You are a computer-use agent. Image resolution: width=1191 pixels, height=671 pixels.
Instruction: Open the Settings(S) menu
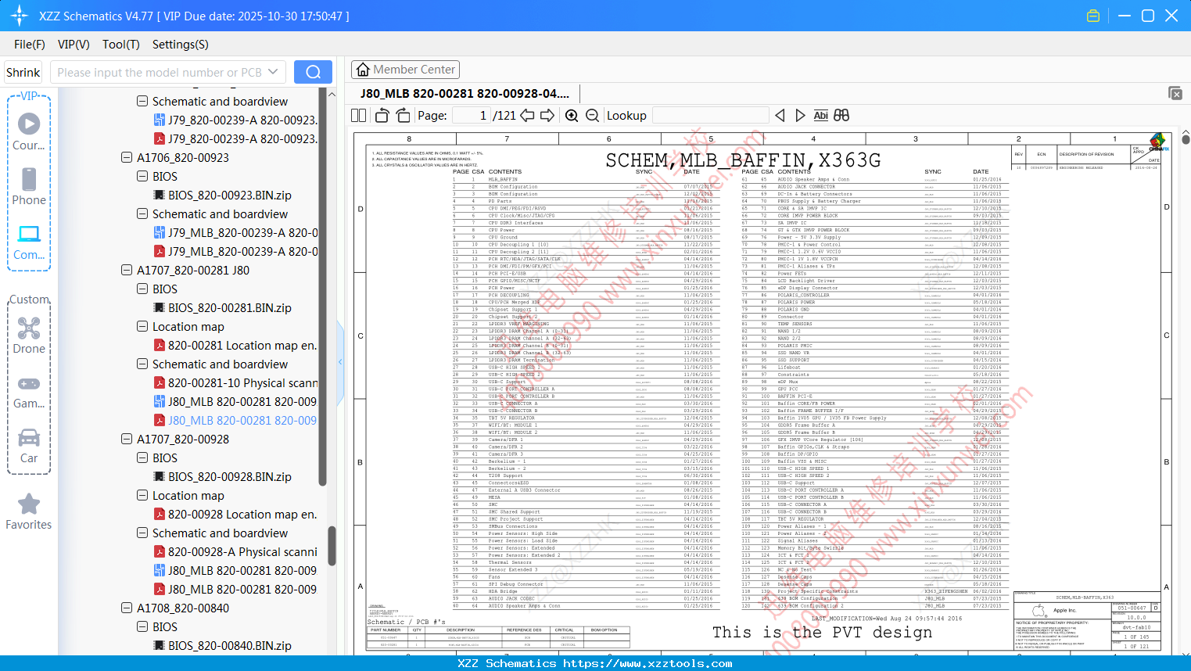tap(181, 45)
